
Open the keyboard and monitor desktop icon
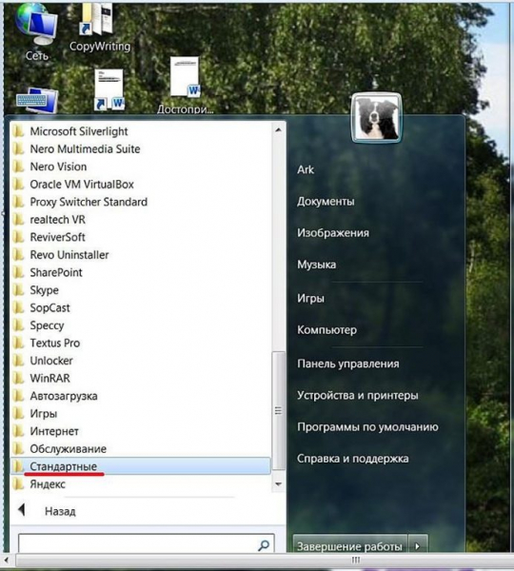(x=37, y=99)
